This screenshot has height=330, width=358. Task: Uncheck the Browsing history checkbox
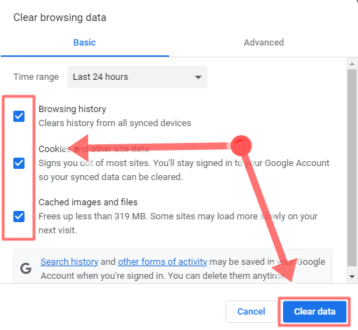tap(19, 116)
